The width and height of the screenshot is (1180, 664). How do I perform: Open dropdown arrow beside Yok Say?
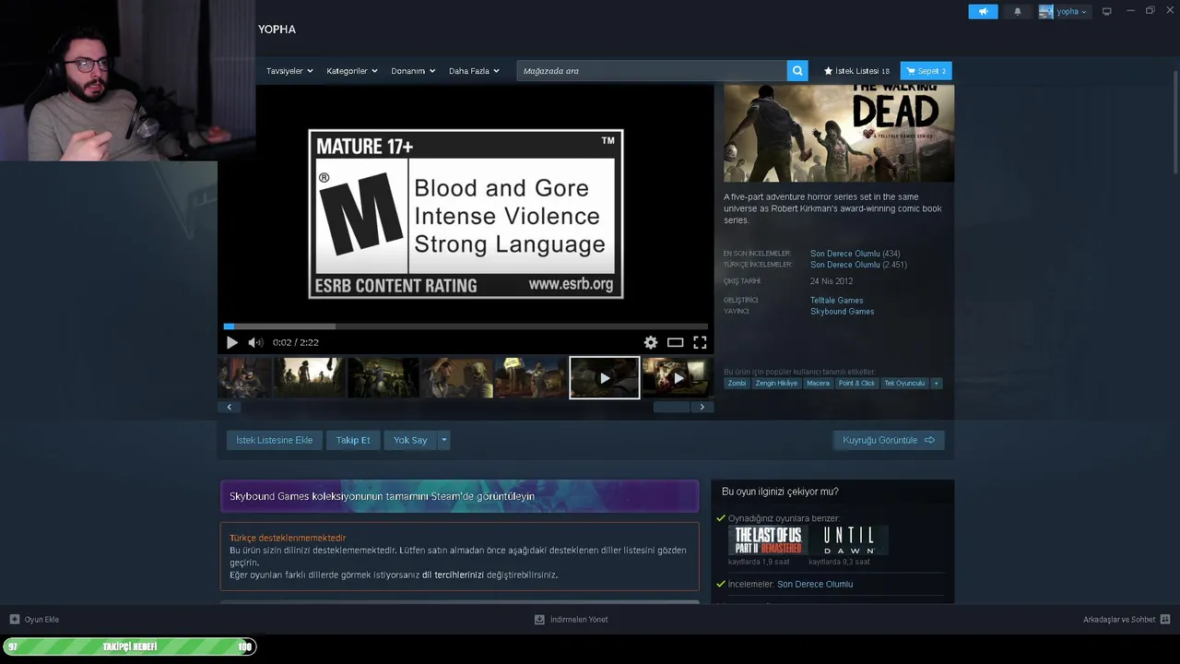tap(443, 440)
